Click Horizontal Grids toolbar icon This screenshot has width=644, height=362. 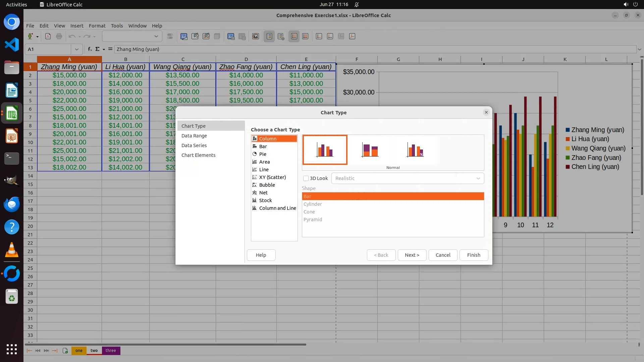coord(294,37)
